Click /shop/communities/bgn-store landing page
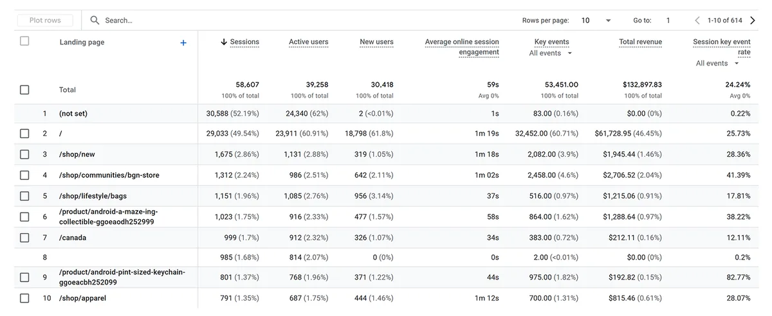The height and width of the screenshot is (316, 772). point(109,175)
